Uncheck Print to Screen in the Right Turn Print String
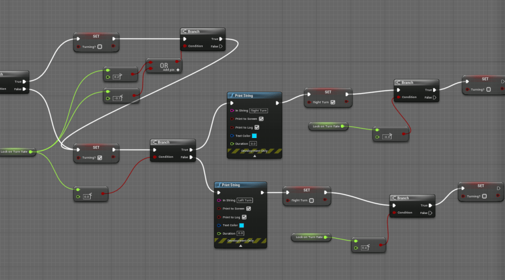The width and height of the screenshot is (505, 280). tap(261, 119)
